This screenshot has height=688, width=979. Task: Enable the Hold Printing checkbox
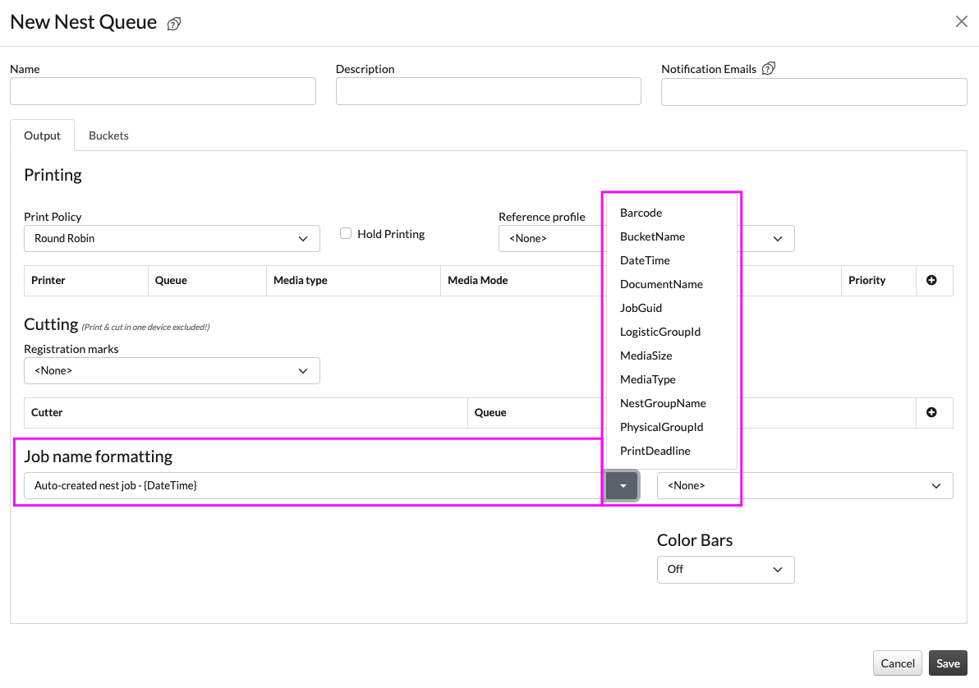[x=347, y=234]
